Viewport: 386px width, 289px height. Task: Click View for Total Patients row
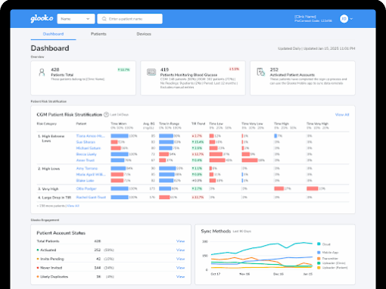click(180, 241)
